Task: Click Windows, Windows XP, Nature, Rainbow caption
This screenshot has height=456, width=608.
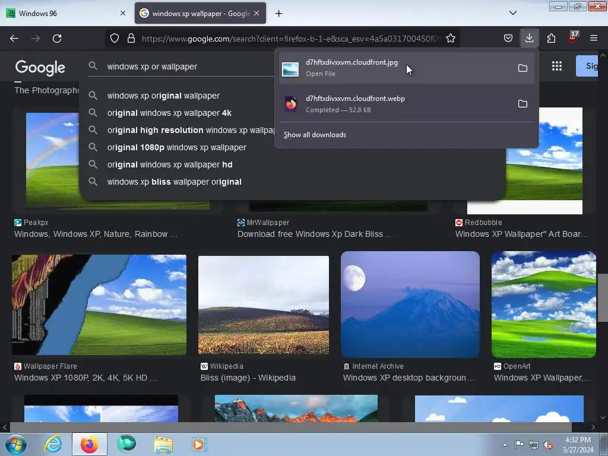Action: [96, 234]
